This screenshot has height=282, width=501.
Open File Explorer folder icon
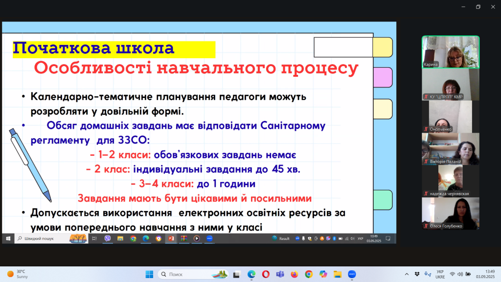[337, 274]
